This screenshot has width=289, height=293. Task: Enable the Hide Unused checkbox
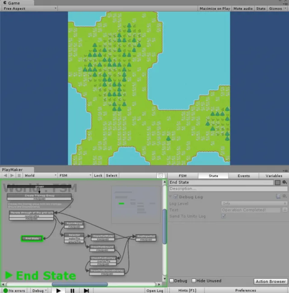coord(194,281)
